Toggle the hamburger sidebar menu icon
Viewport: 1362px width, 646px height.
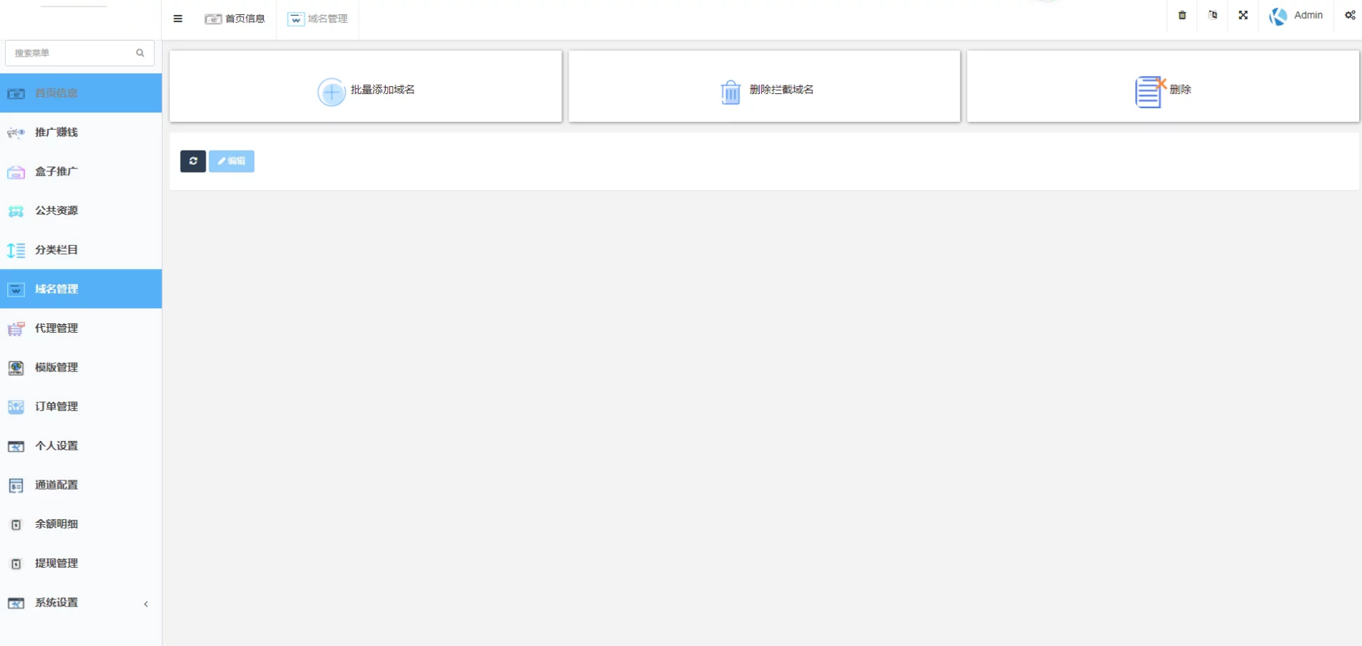178,19
